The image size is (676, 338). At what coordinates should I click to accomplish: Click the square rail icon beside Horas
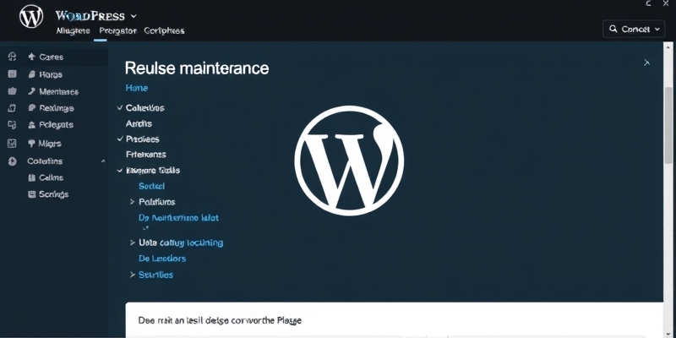coord(12,74)
